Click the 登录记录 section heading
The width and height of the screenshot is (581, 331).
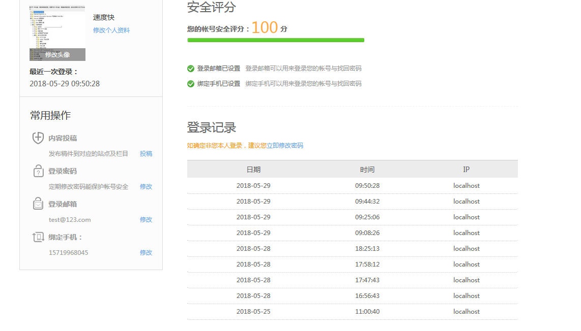212,127
